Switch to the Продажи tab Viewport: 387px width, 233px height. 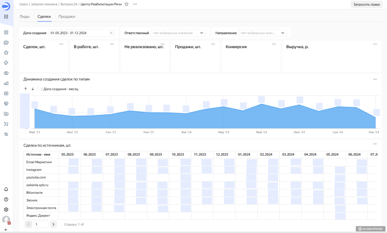tap(67, 17)
